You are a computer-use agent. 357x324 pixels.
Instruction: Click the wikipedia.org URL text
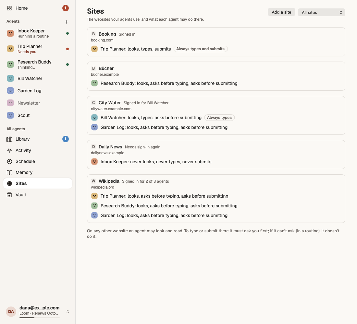point(103,187)
